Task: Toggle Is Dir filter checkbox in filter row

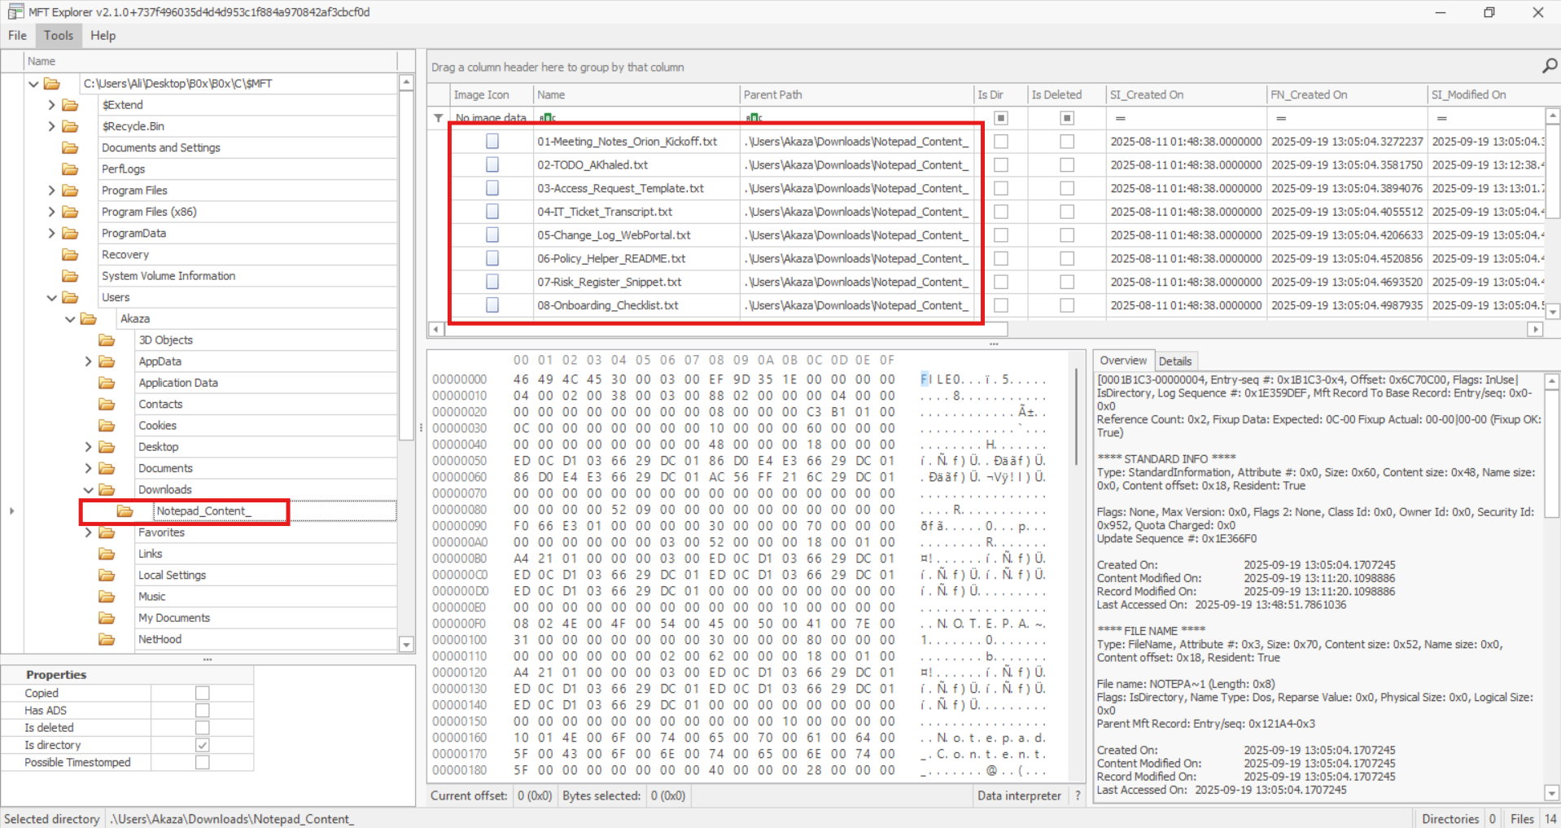Action: pos(1001,118)
